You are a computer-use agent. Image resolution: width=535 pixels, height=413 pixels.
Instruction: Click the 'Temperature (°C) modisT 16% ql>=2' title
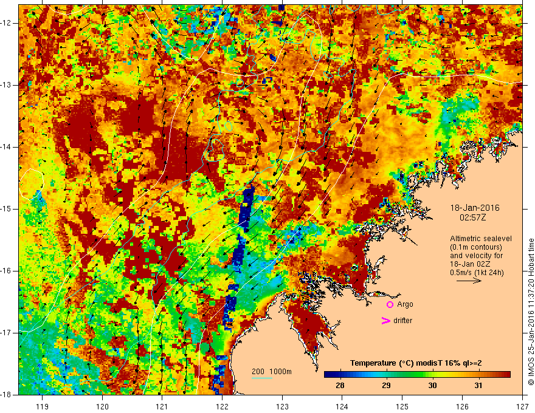pyautogui.click(x=416, y=363)
